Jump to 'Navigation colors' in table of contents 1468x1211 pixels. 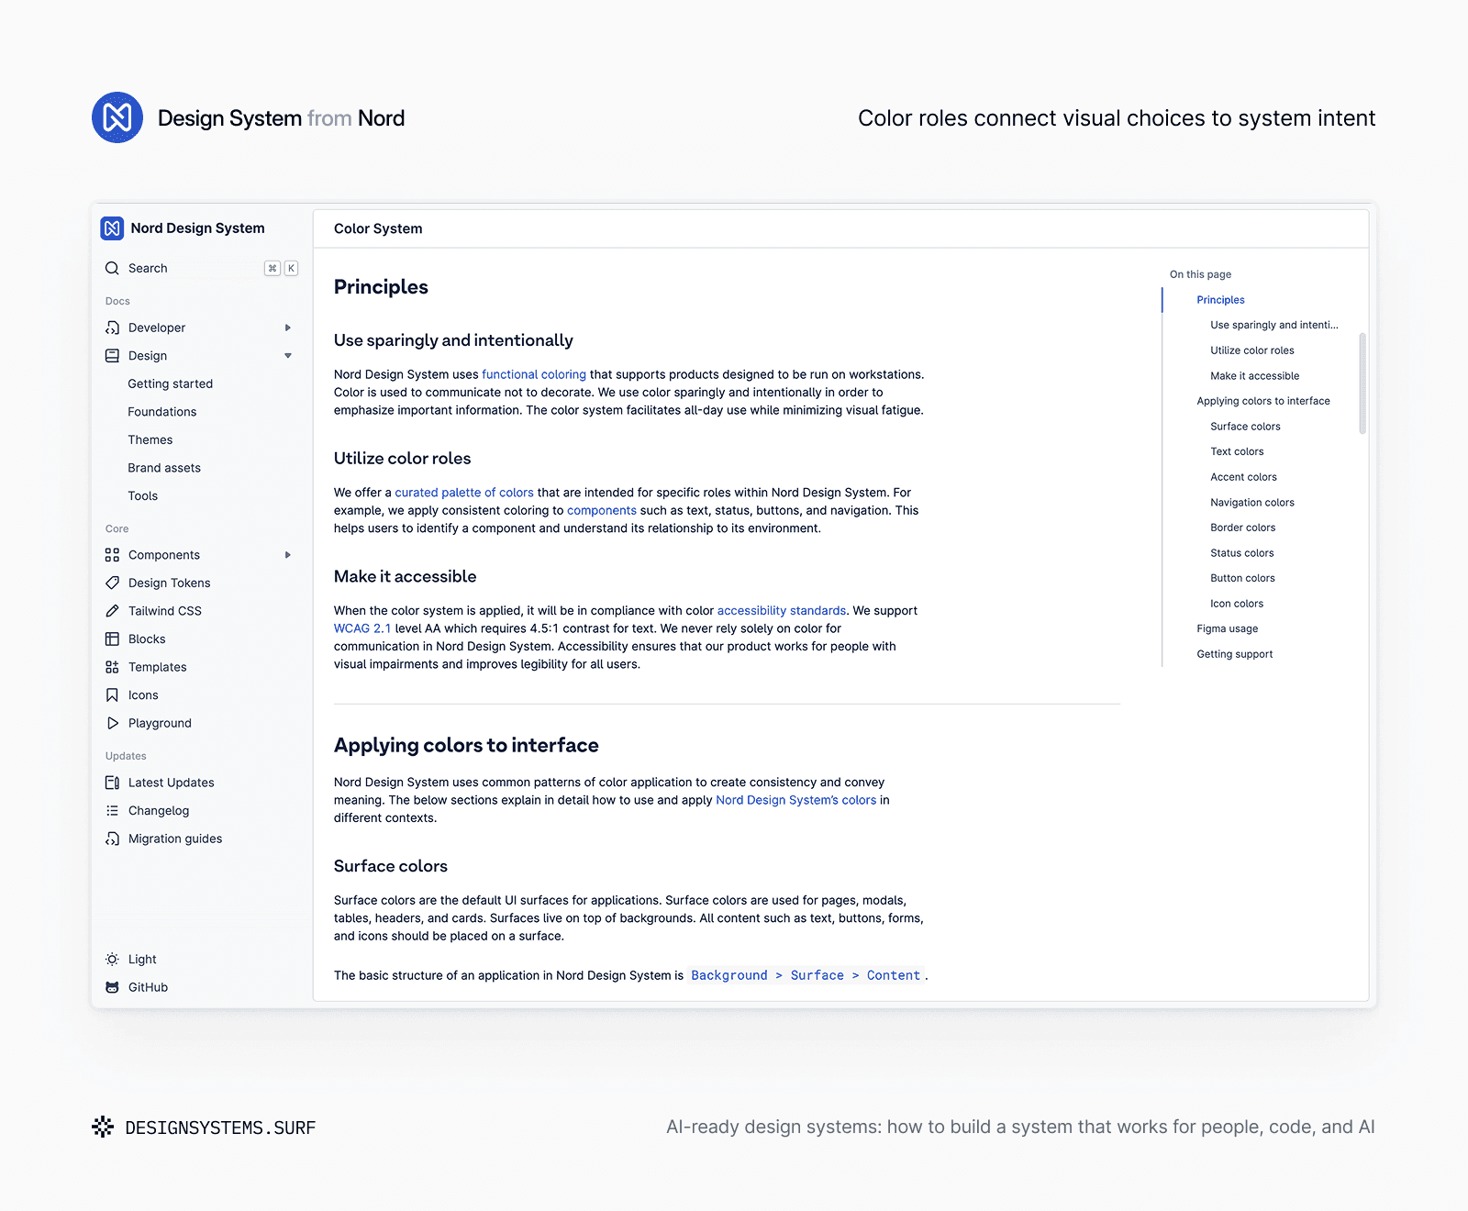point(1252,503)
